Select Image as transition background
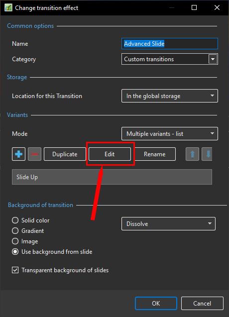This screenshot has height=317, width=229. pos(15,241)
